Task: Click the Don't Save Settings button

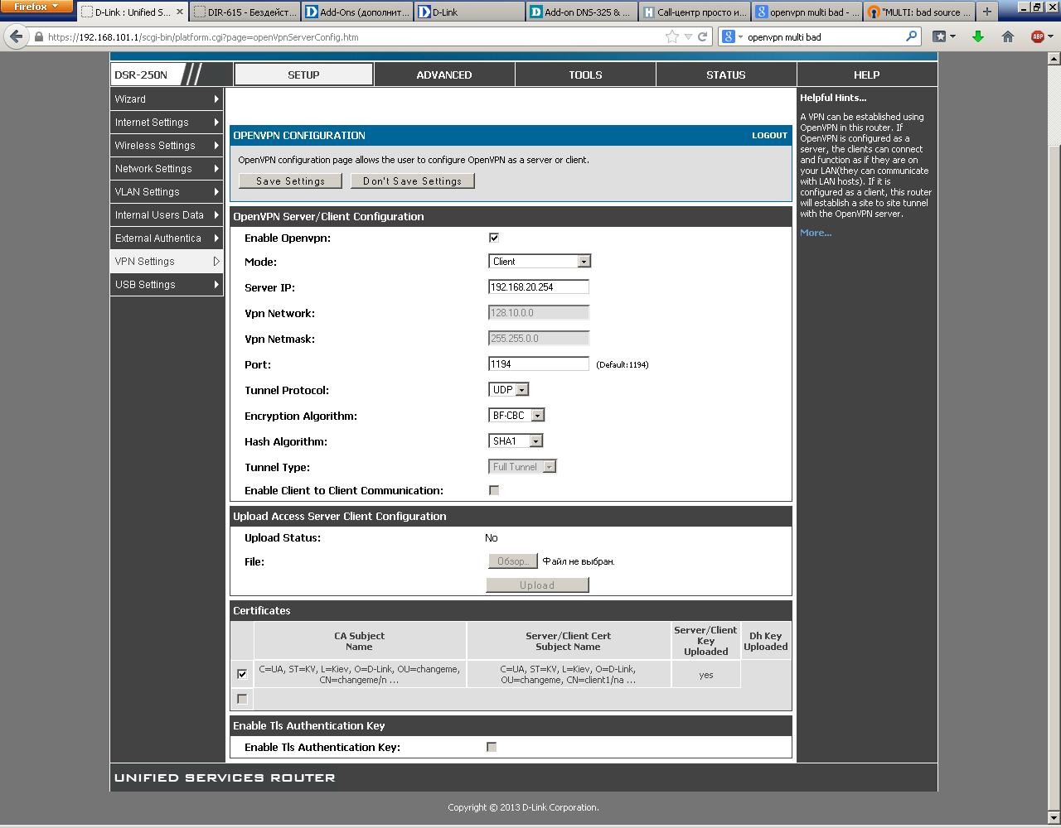Action: [413, 181]
